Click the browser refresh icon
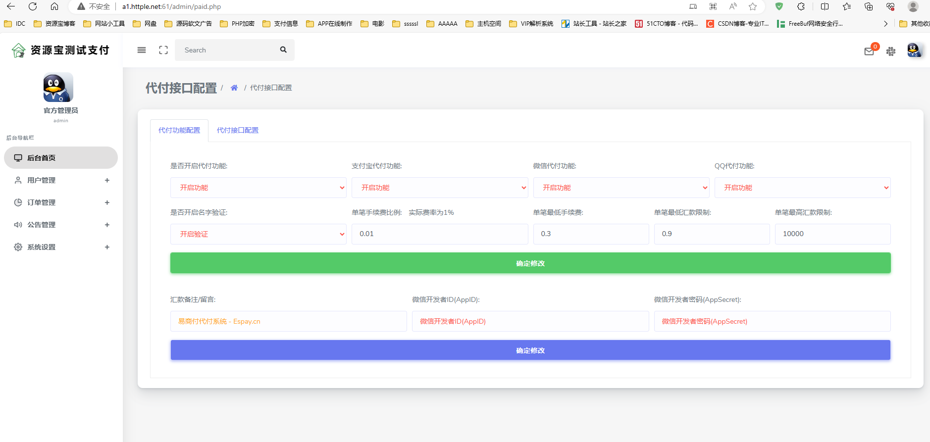The image size is (930, 442). [33, 6]
